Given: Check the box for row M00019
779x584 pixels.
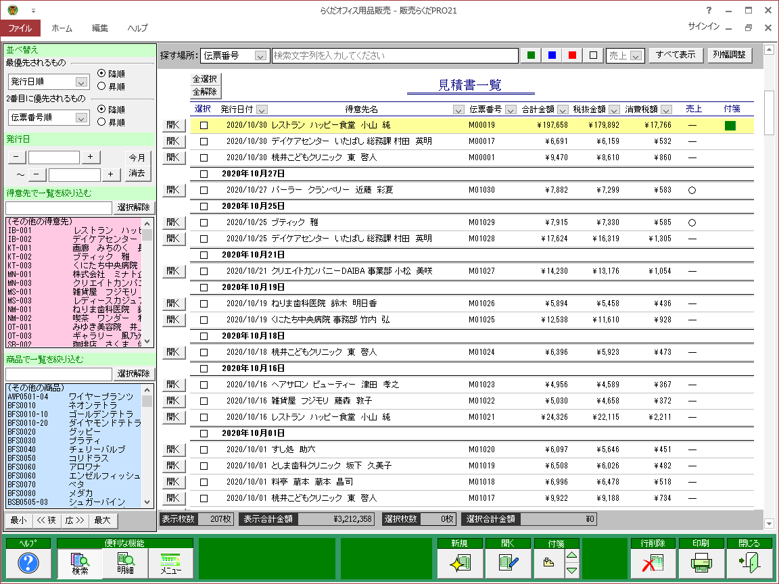Looking at the screenshot, I should tap(204, 126).
